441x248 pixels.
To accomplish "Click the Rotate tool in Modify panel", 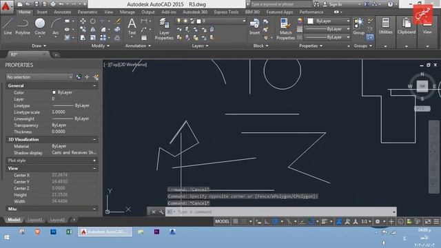I will [93, 21].
